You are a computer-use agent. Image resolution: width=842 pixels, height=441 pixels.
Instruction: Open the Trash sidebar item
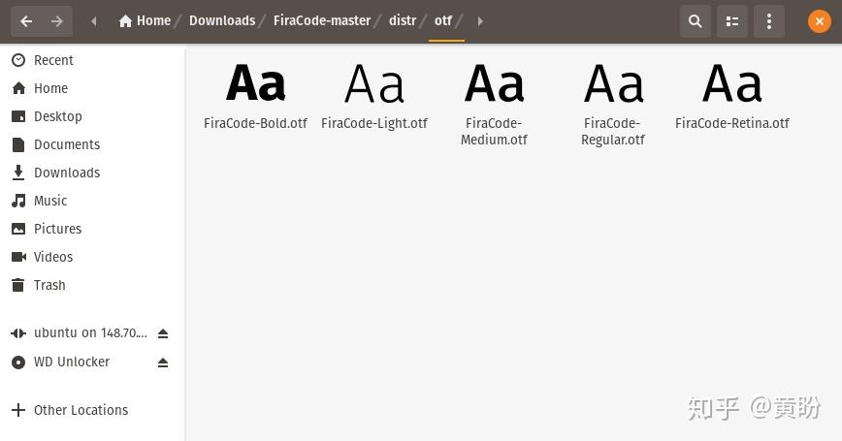[x=49, y=285]
